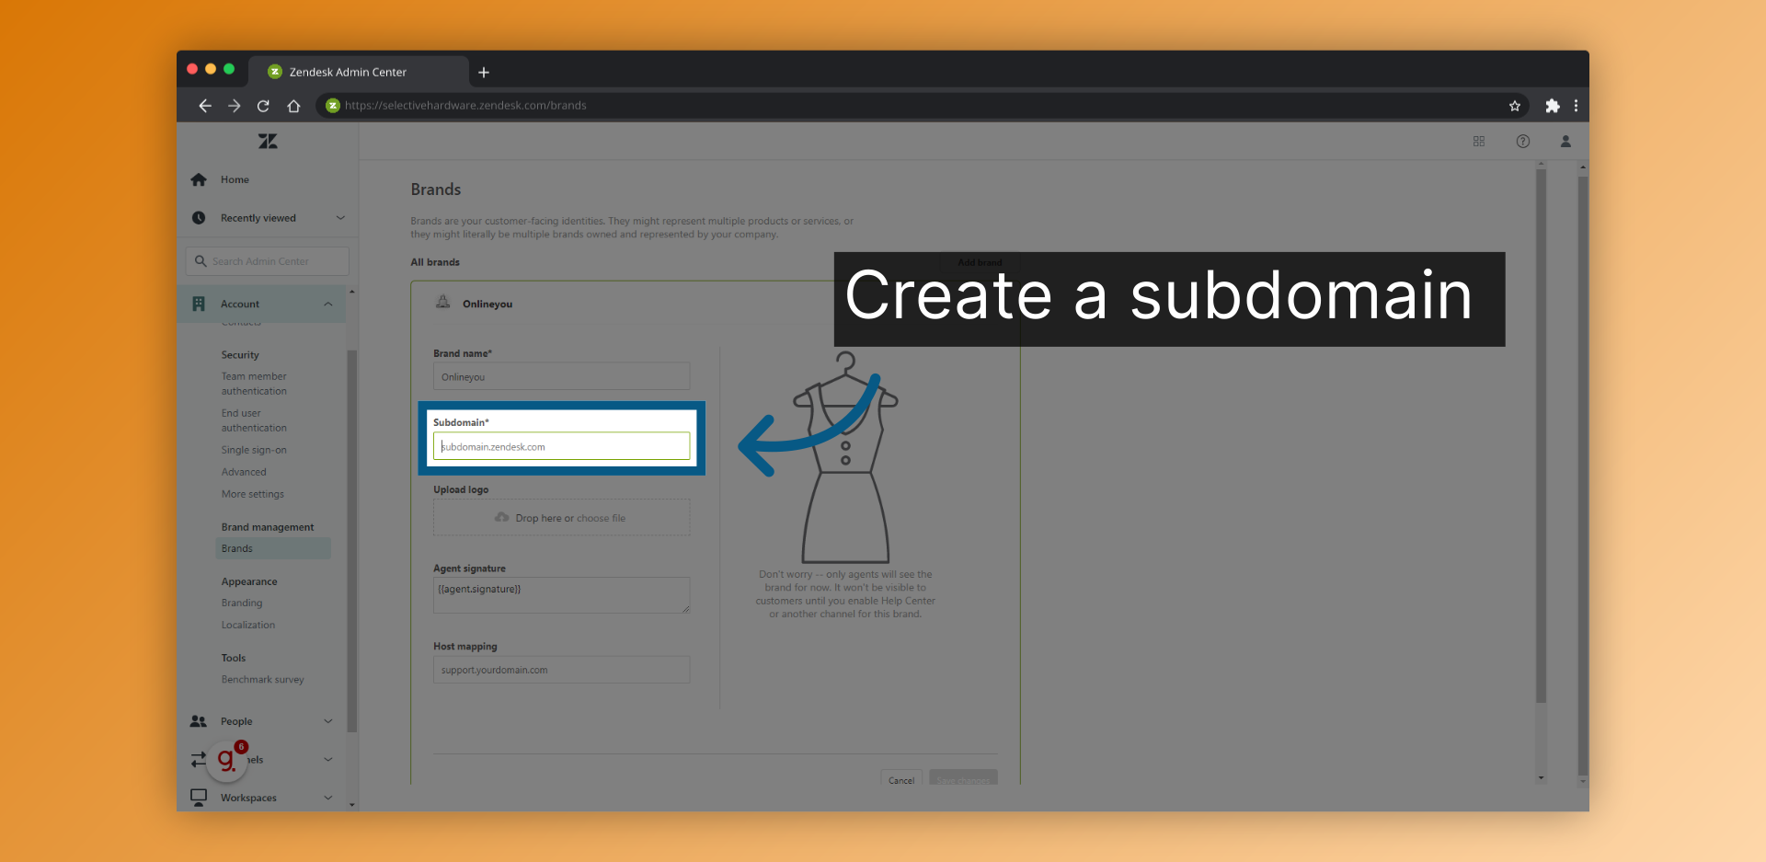Open End user authentication

click(x=254, y=420)
